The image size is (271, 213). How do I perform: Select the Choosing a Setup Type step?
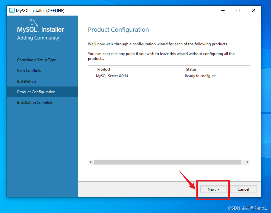point(37,60)
